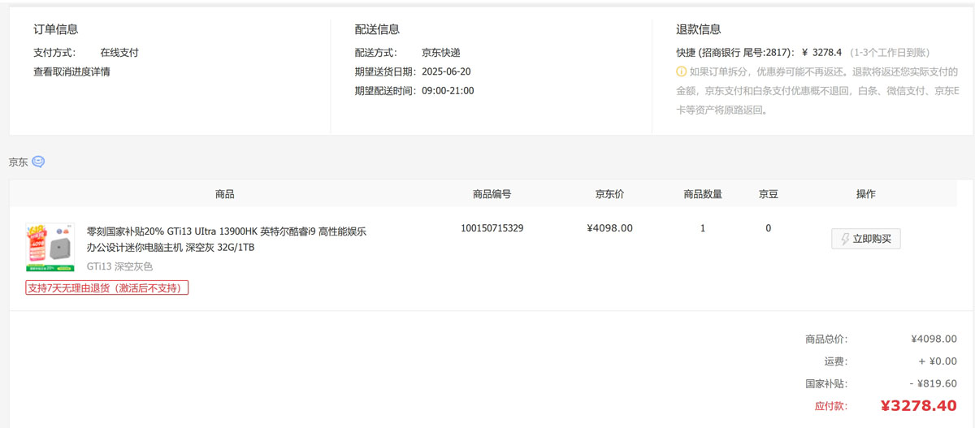Image resolution: width=975 pixels, height=428 pixels.
Task: Click the 应付款 label
Action: coord(830,405)
